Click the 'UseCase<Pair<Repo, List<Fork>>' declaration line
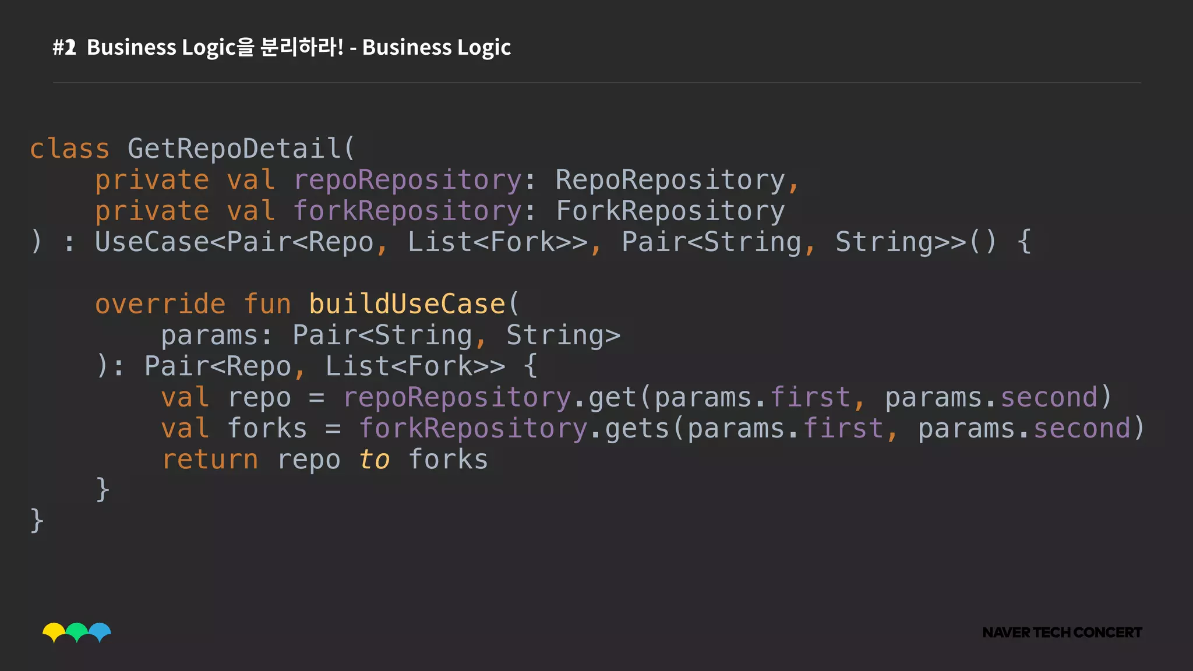This screenshot has height=671, width=1193. (531, 242)
